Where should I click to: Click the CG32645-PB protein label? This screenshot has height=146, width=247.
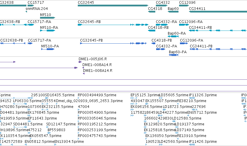(x=91, y=40)
